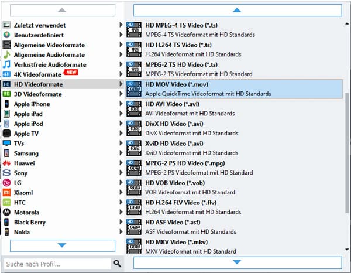Expand the Apple iPhone submenu arrow
This screenshot has height=273, width=351.
[x=121, y=104]
